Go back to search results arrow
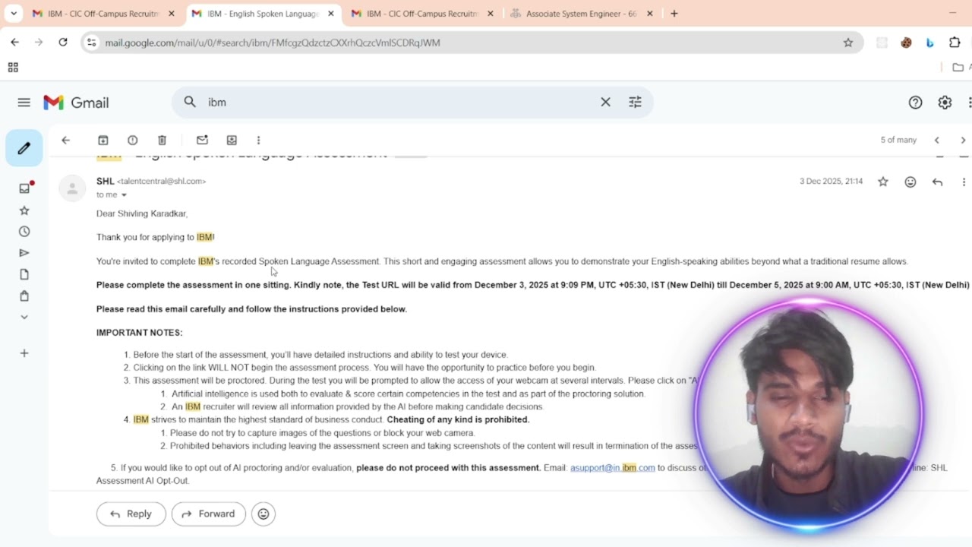Screen dimensions: 972x547 point(66,140)
